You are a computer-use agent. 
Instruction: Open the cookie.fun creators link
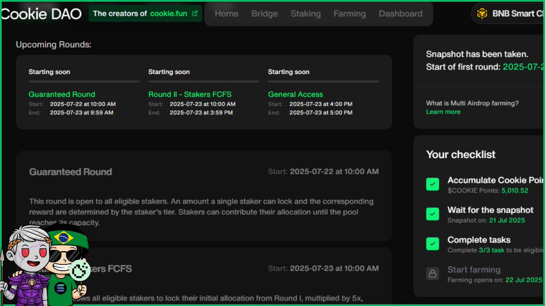pyautogui.click(x=145, y=14)
